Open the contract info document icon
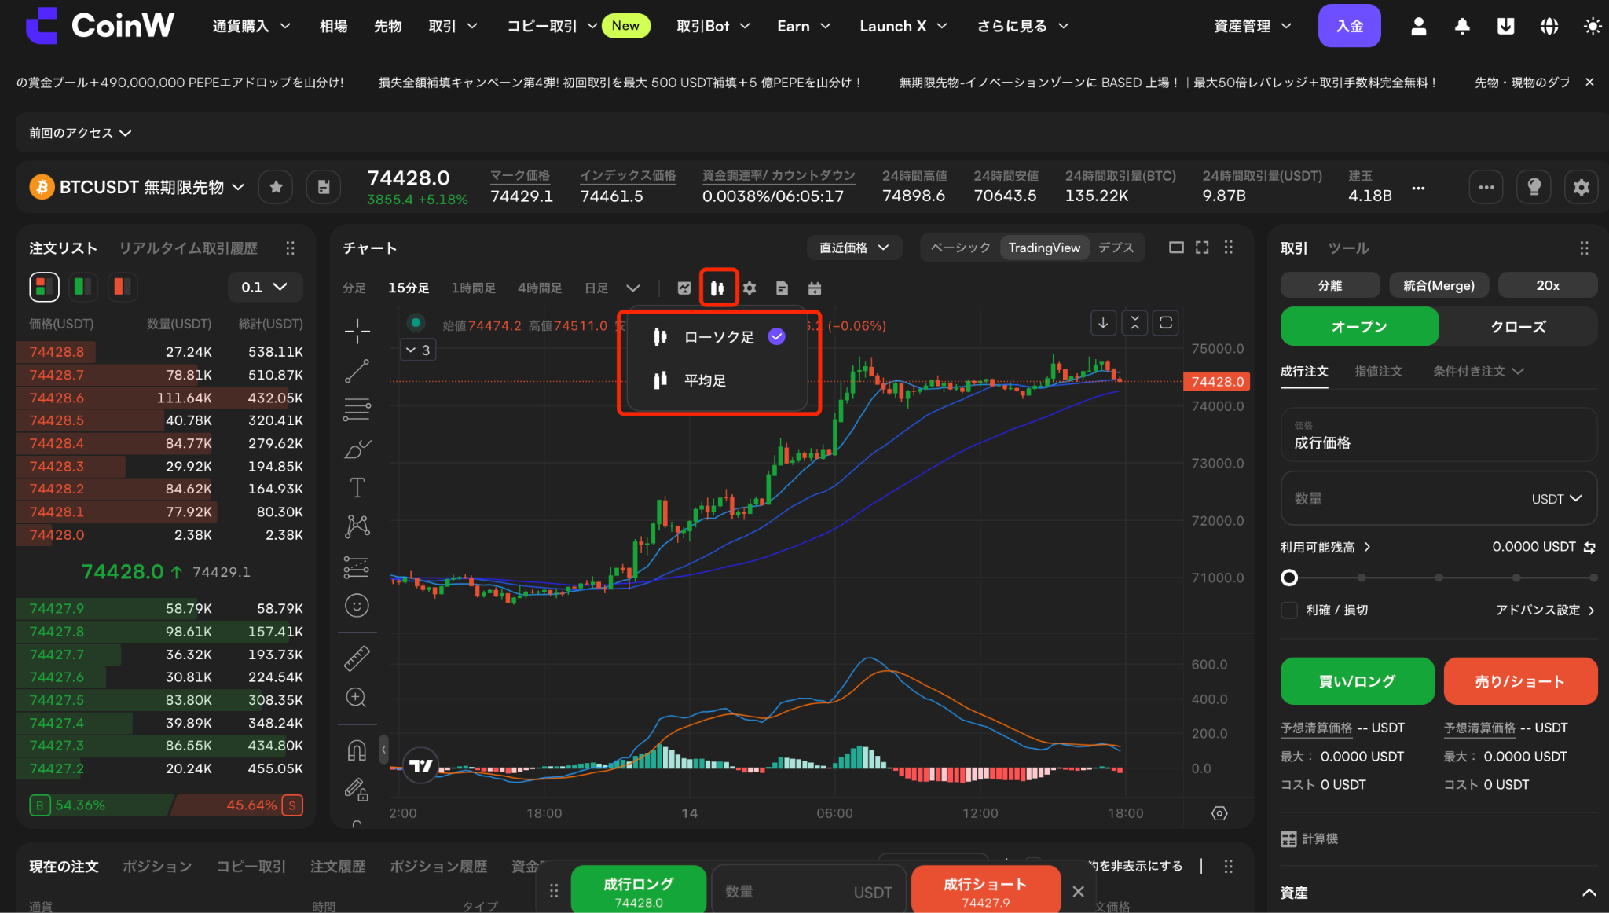 click(x=323, y=187)
